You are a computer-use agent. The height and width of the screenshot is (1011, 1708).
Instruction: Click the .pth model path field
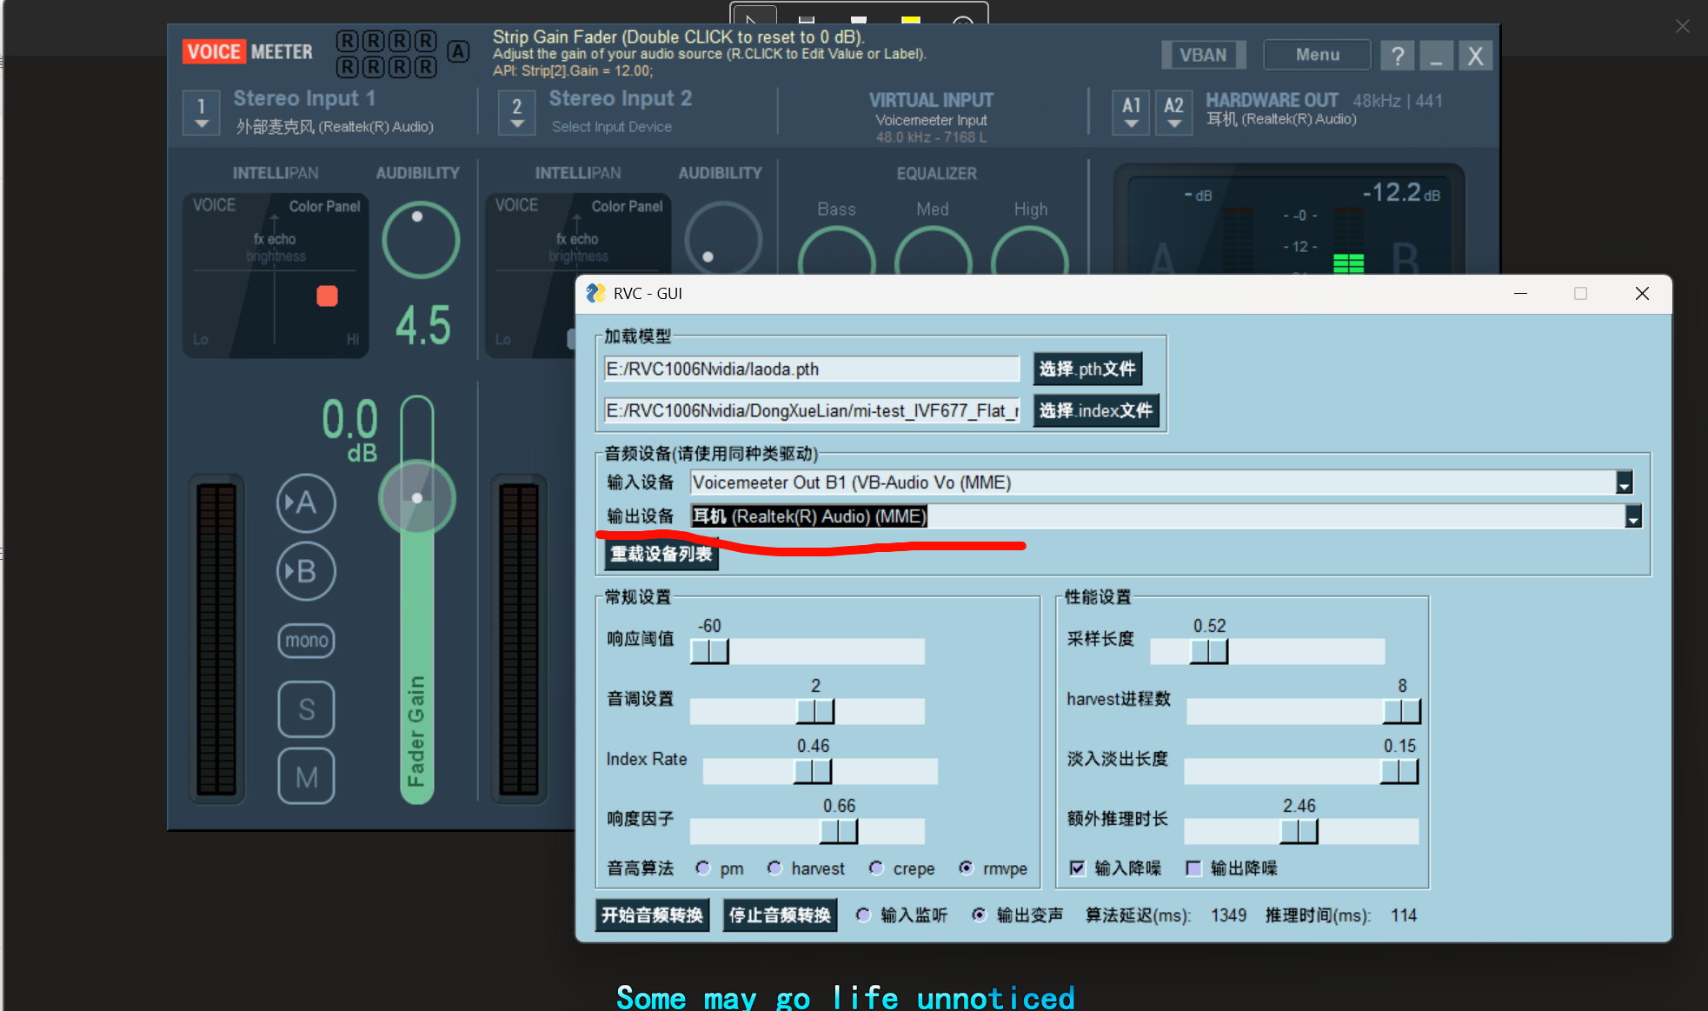tap(812, 369)
